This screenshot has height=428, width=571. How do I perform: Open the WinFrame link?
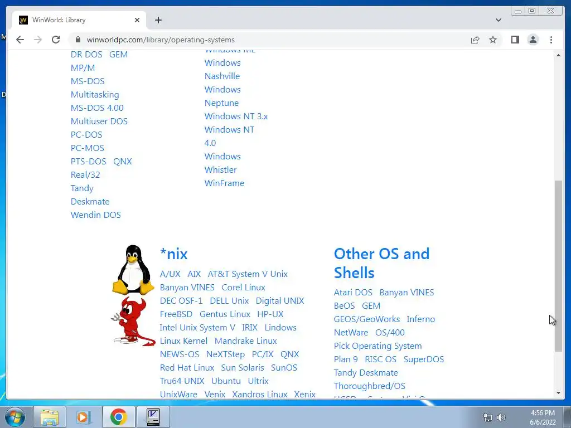tap(224, 183)
